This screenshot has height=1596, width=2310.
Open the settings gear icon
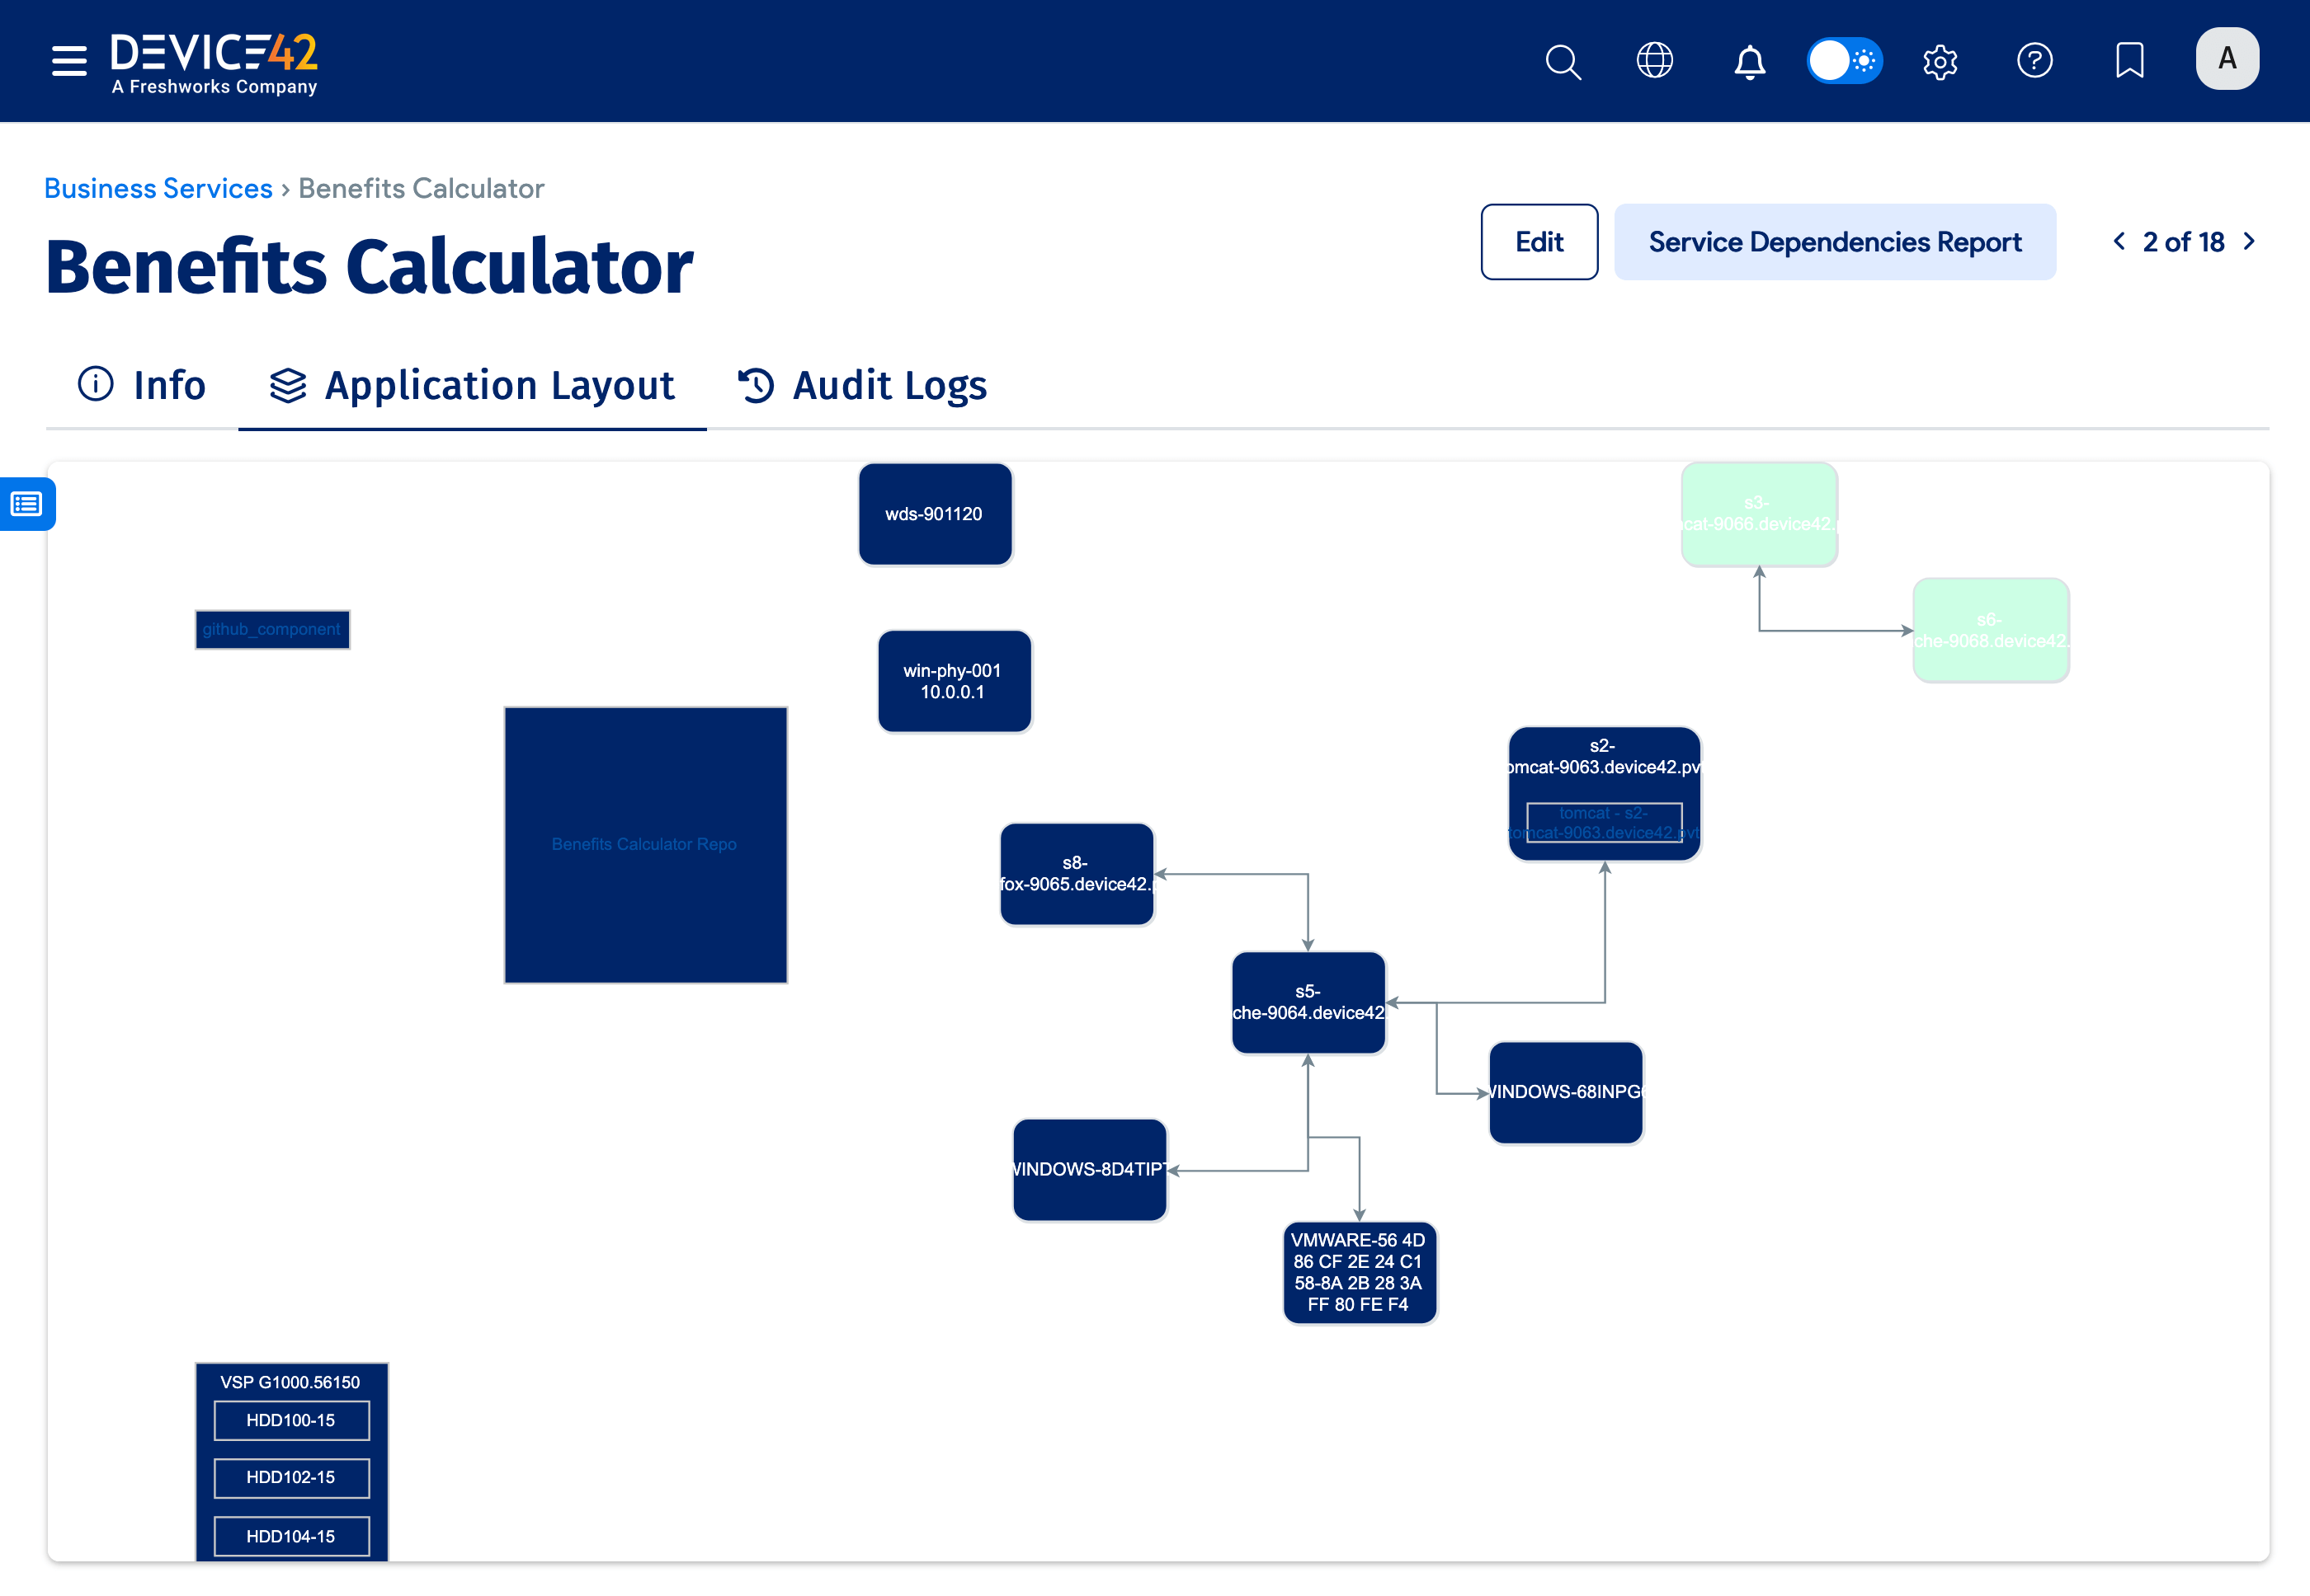click(x=1940, y=61)
